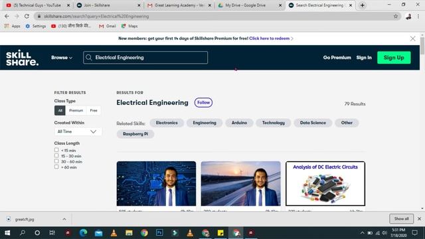Screen dimensions: 425x239
Task: Dismiss the Premium promo banner
Action: (x=412, y=39)
